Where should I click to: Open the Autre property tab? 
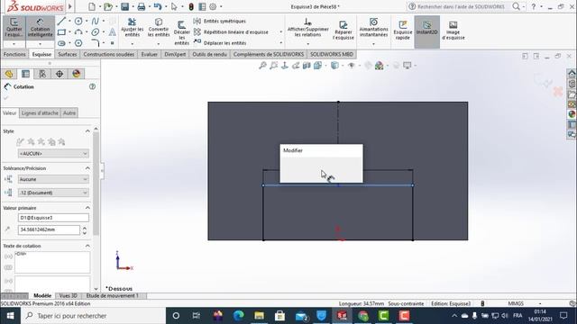69,113
